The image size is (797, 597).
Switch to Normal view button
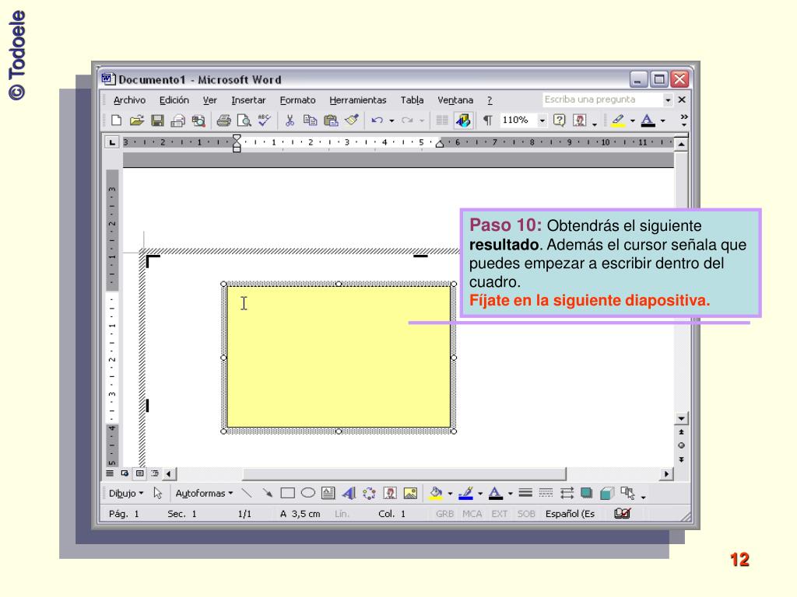(x=110, y=473)
